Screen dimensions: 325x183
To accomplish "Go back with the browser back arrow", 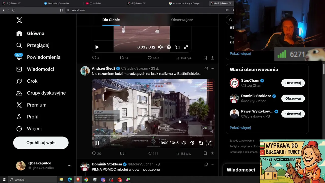I will pos(4,10).
